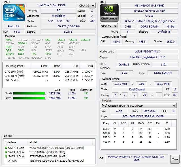Click the GPU memory clock value 499.5
181x167 pixels.
142,41
